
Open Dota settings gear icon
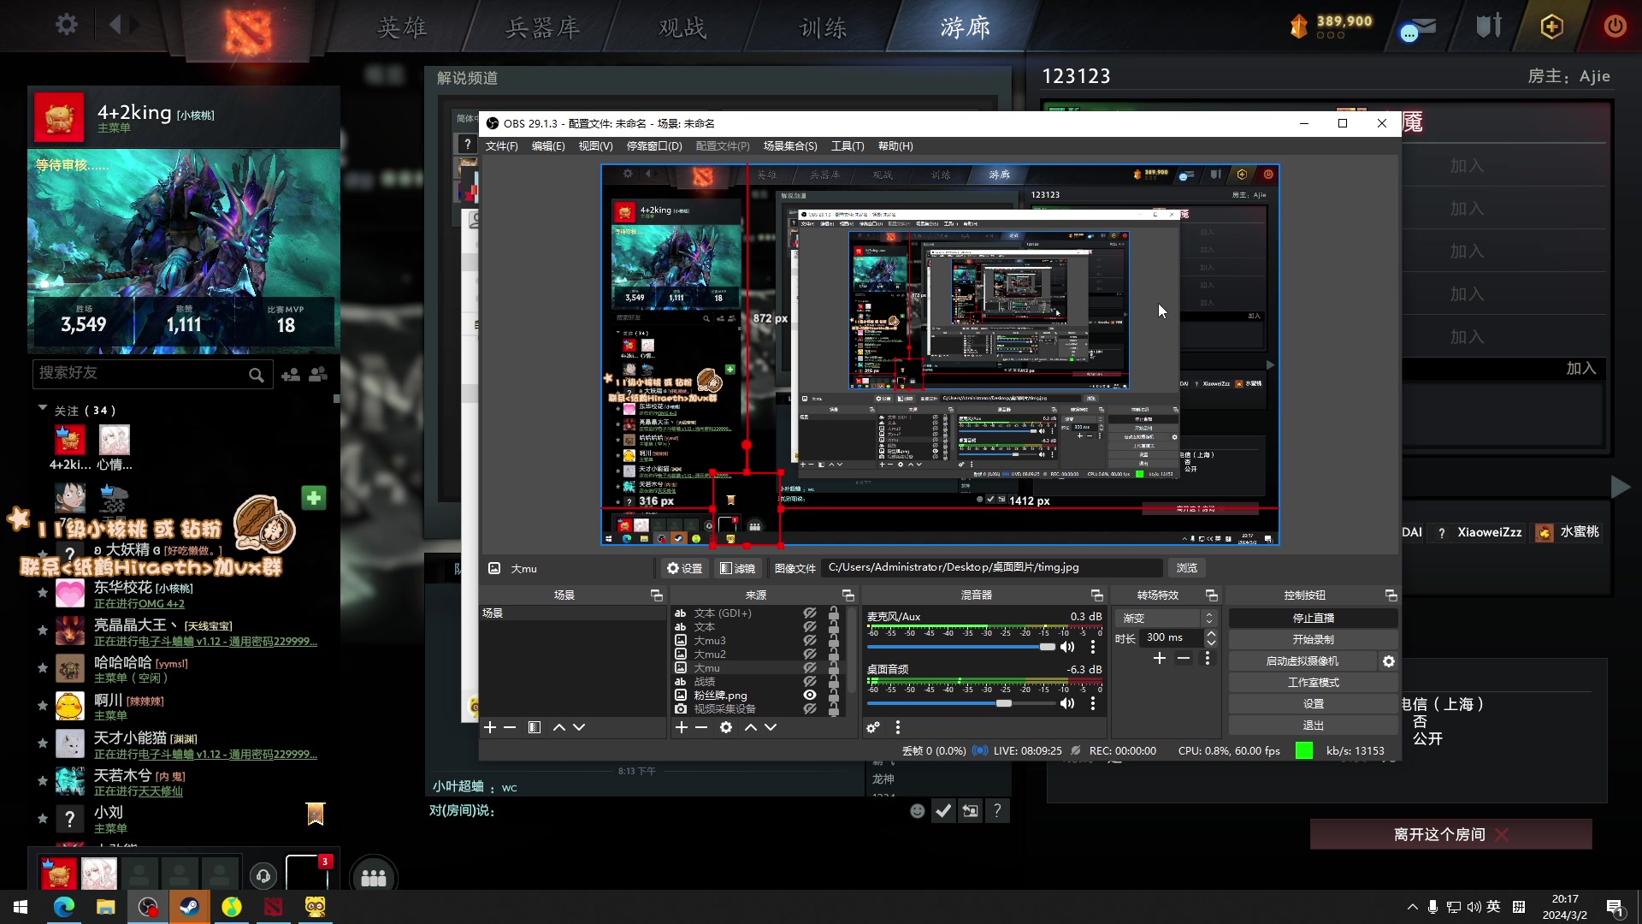pyautogui.click(x=67, y=25)
